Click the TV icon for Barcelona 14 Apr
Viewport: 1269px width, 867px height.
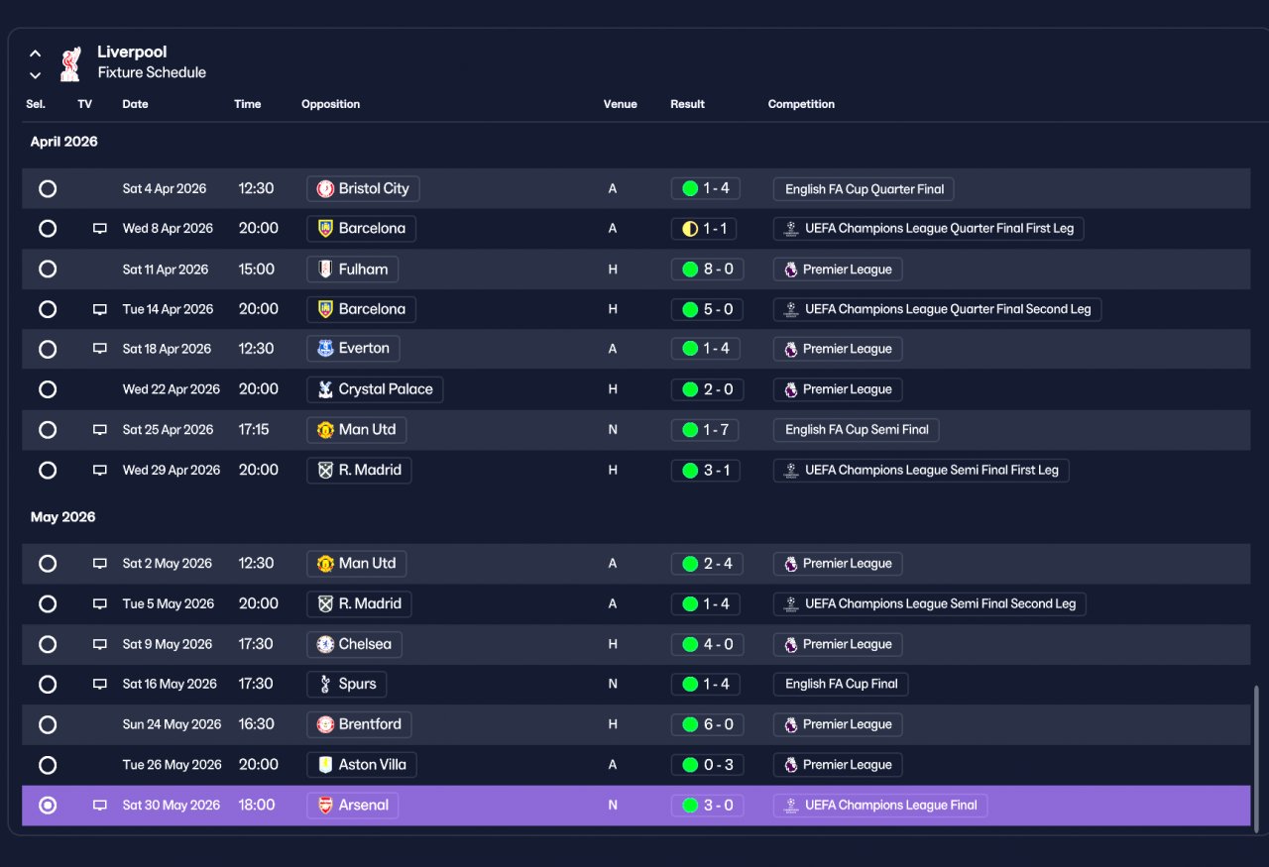(x=100, y=309)
